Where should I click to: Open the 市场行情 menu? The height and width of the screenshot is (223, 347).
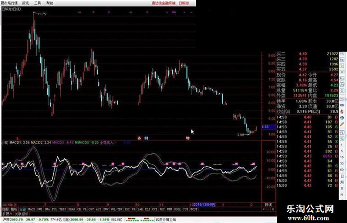pyautogui.click(x=10, y=3)
